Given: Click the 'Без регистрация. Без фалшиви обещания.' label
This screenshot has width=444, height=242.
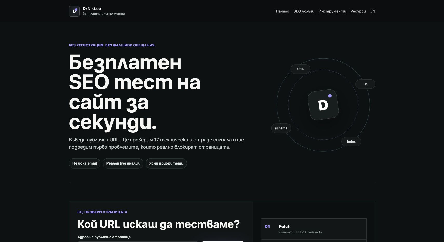Looking at the screenshot, I should [112, 45].
